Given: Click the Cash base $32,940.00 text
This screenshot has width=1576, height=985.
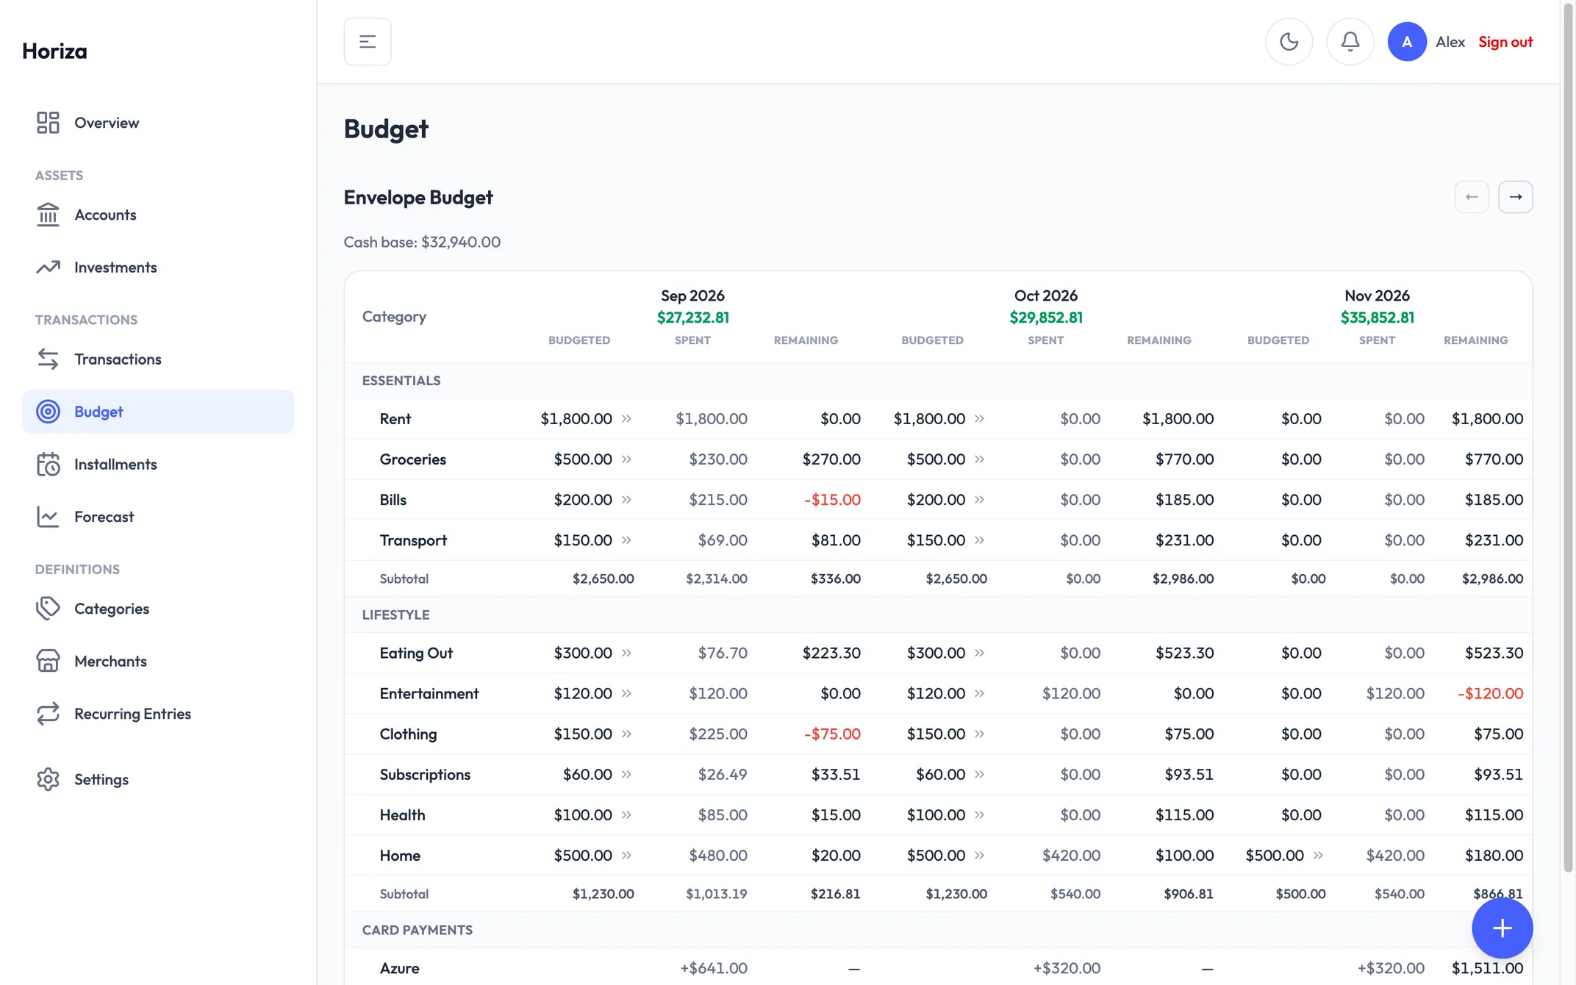Looking at the screenshot, I should pos(422,243).
